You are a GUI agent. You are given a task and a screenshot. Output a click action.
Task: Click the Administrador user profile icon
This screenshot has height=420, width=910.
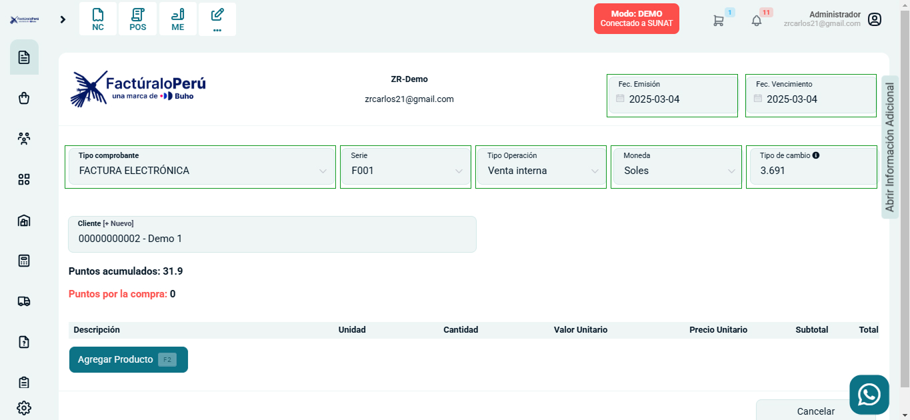875,19
